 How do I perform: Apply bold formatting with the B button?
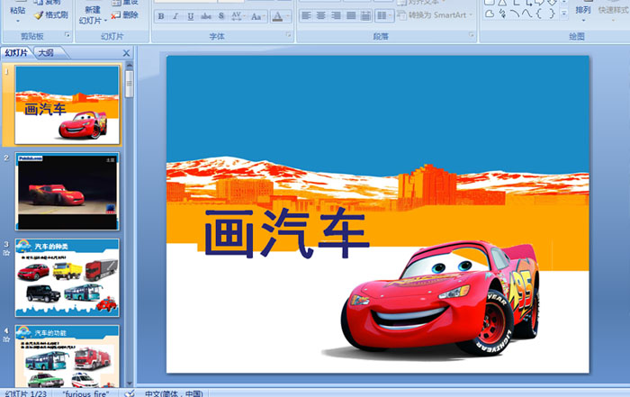click(x=161, y=16)
